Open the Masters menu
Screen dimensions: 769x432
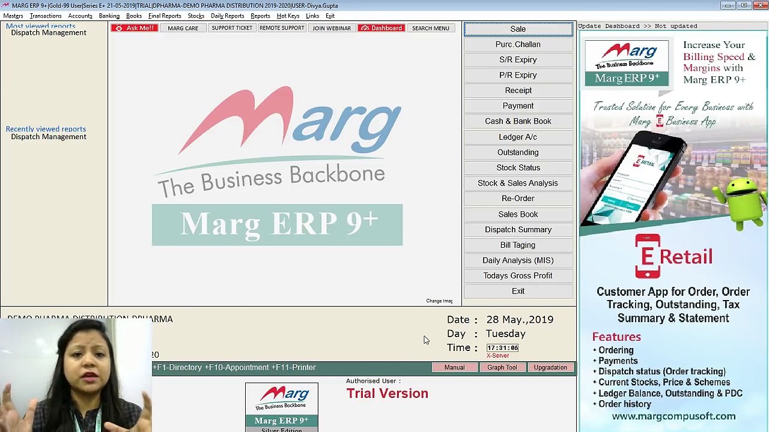(13, 16)
